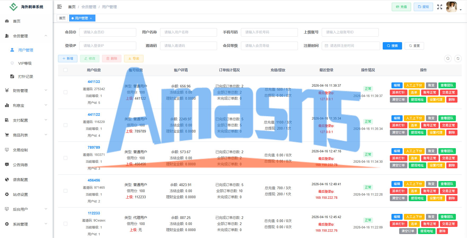The image size is (467, 238).
Task: Check the row for user 441122
Action: tap(65, 125)
